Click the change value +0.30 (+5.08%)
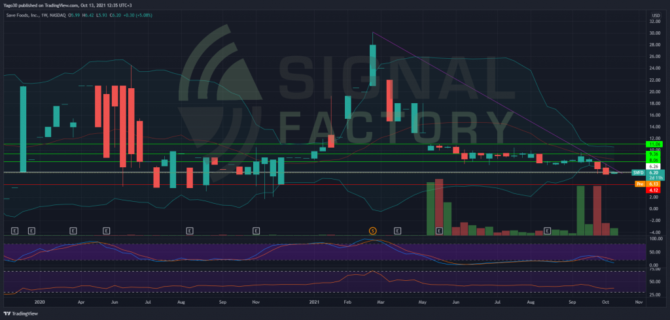Screen dimensions: 670x320 tap(137, 16)
